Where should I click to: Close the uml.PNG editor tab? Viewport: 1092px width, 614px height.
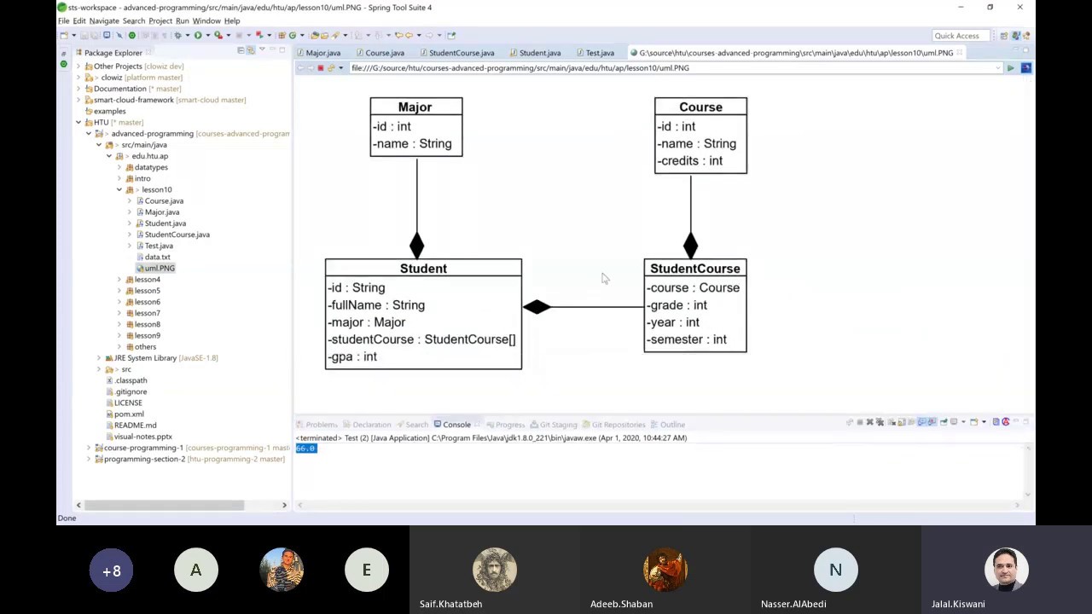[x=960, y=53]
